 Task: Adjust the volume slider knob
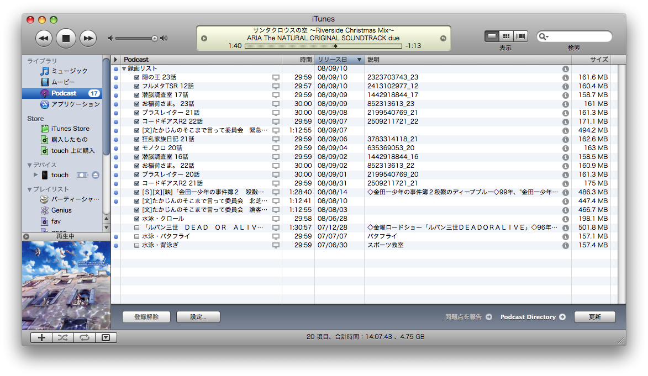click(155, 39)
